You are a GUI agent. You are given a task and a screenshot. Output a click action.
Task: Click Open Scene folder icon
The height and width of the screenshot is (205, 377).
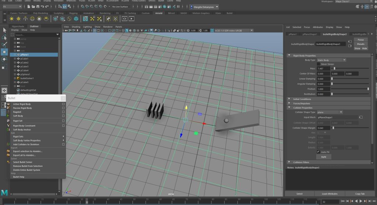pos(33,7)
